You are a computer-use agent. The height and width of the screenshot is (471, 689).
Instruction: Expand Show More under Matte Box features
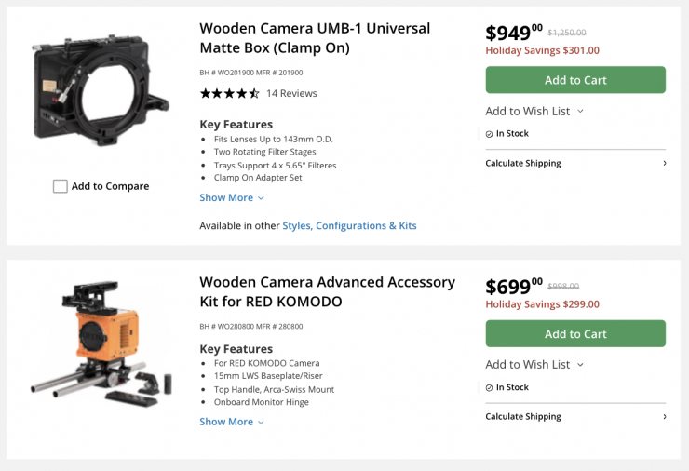point(232,197)
